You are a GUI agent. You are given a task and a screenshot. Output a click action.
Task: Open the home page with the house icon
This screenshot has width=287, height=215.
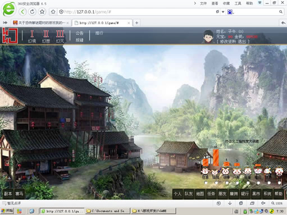pos(53,12)
